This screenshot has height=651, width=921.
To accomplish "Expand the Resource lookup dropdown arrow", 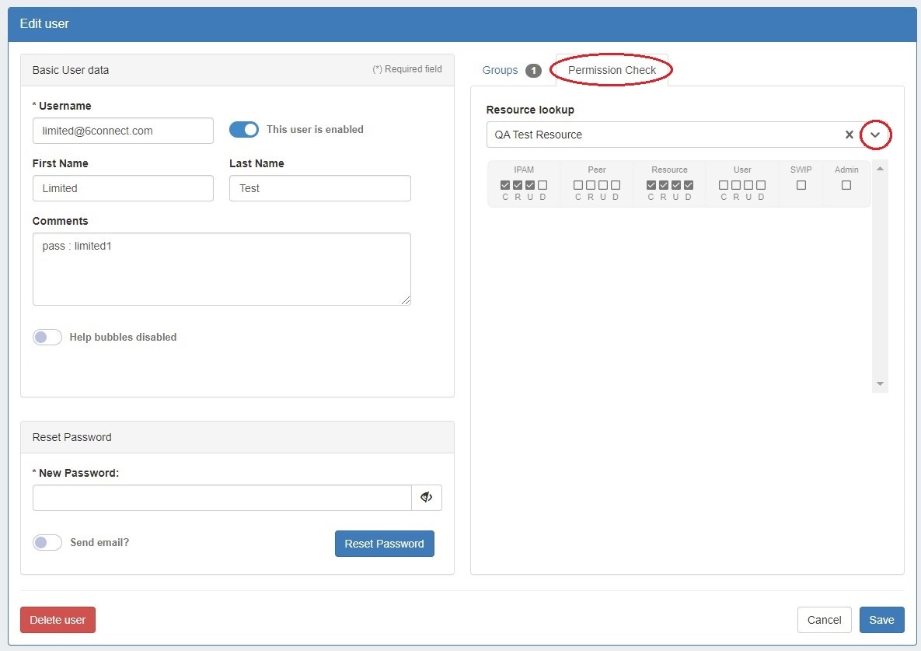I will pos(875,135).
